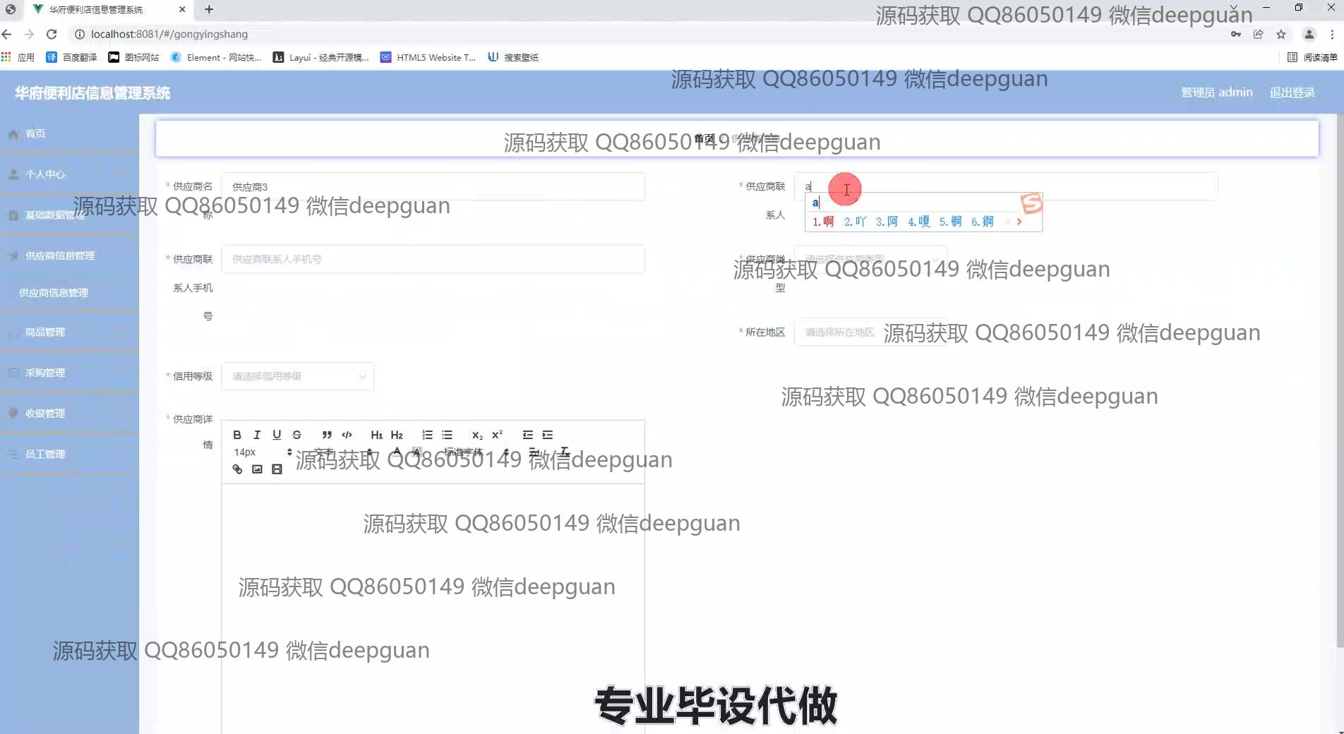This screenshot has height=734, width=1344.
Task: Expand 收银管理 sidebar menu
Action: pyautogui.click(x=69, y=414)
